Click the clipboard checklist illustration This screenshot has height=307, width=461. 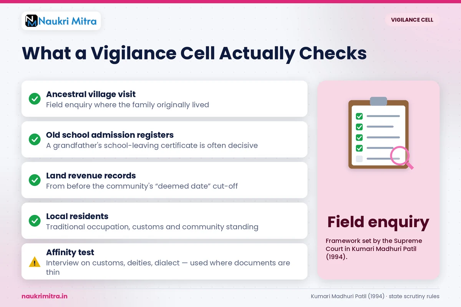pyautogui.click(x=379, y=134)
